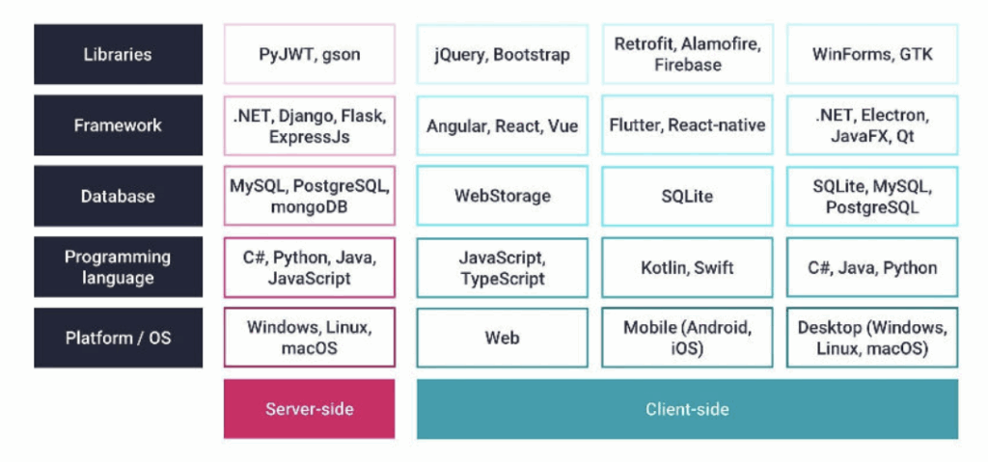Select the Framework row label

[118, 125]
